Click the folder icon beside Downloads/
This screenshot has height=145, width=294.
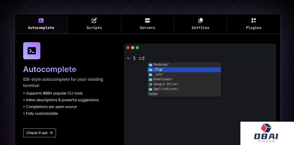click(x=150, y=79)
